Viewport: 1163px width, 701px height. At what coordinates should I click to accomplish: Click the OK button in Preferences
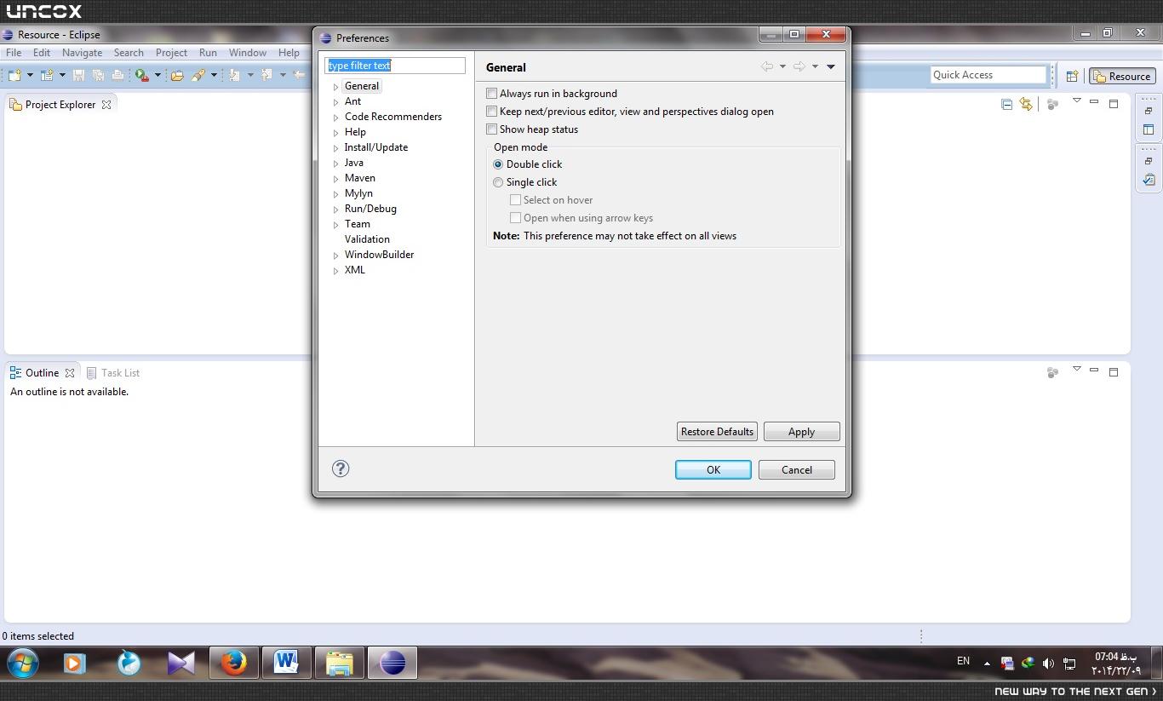click(713, 469)
